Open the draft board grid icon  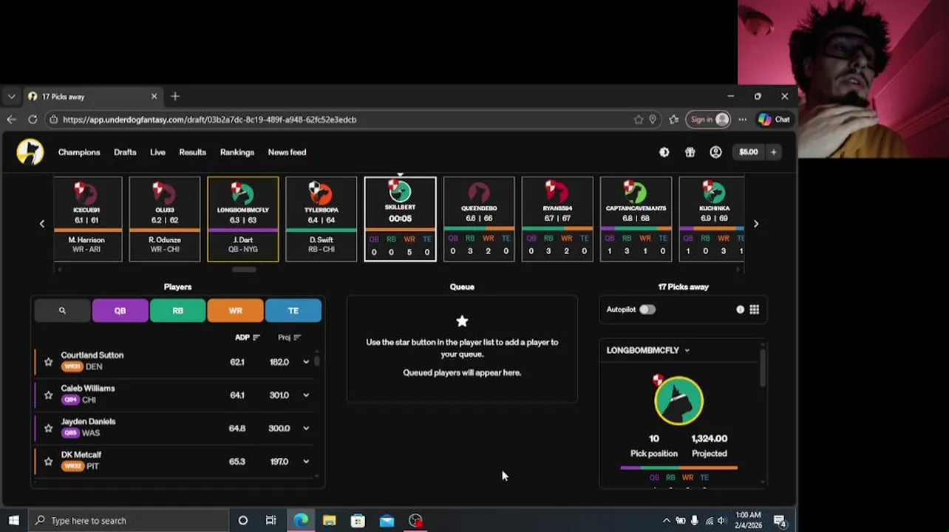point(754,310)
